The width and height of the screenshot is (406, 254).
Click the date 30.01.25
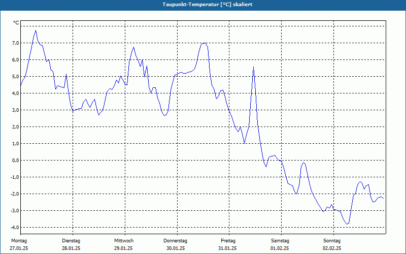click(x=176, y=248)
